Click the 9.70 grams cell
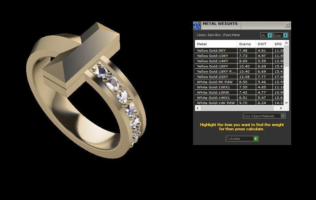This screenshot has height=200, width=316. coord(246,103)
